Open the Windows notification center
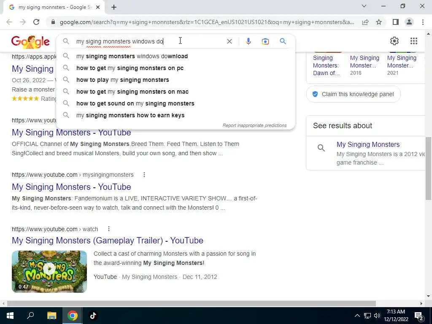The width and height of the screenshot is (432, 324). (419, 316)
